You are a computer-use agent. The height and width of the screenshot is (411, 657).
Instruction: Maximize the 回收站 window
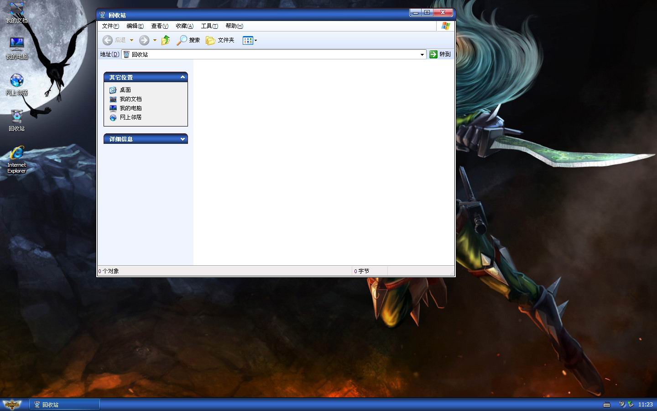pos(427,13)
